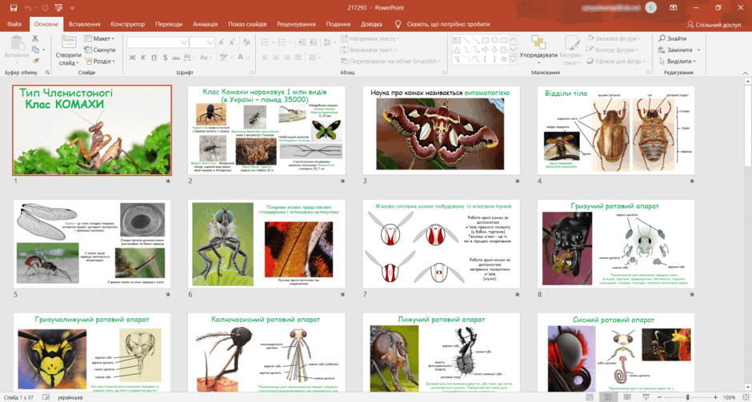Screen dimensions: 752x402
Task: Click the Copy icon
Action: coord(35,50)
